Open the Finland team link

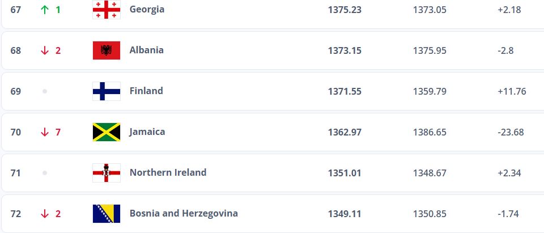pyautogui.click(x=146, y=91)
